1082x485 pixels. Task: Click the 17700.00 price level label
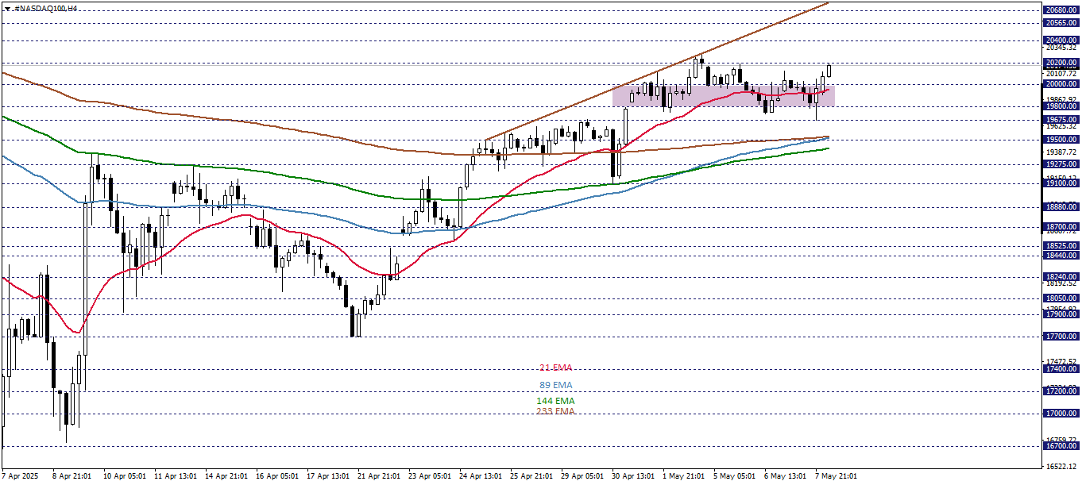1061,337
